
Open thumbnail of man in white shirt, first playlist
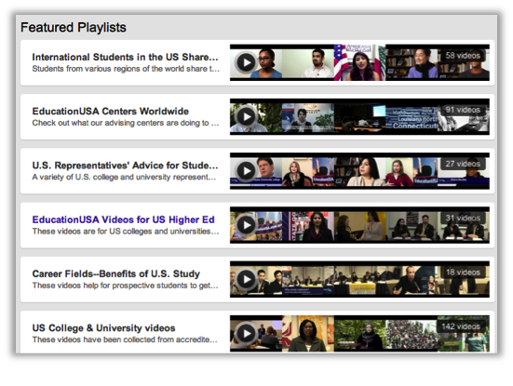tap(308, 62)
